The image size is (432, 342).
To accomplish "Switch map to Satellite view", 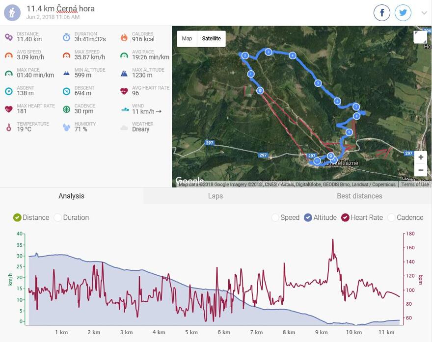I will pos(211,39).
